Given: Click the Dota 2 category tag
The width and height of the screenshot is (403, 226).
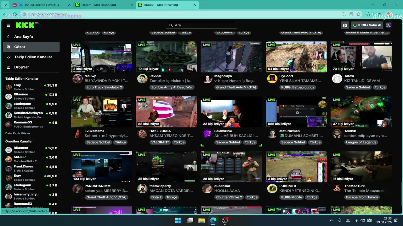Looking at the screenshot, I should 156,197.
